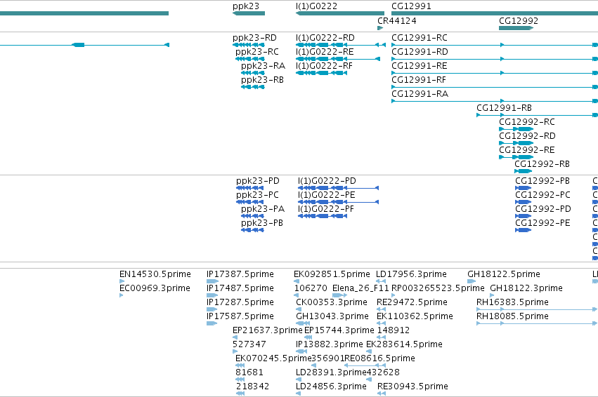Select the LD24856.3prime EST label
The height and width of the screenshot is (397, 598).
point(331,386)
